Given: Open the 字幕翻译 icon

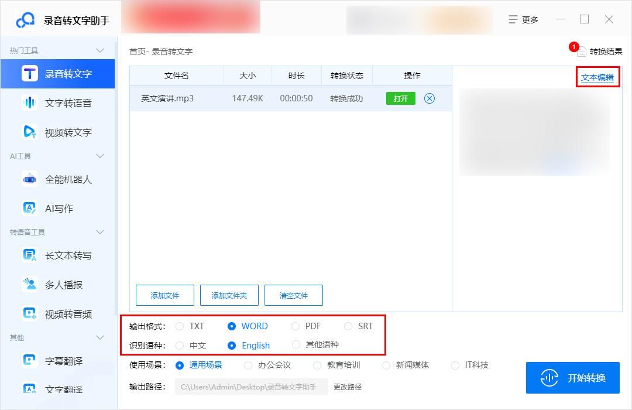Looking at the screenshot, I should coord(29,360).
